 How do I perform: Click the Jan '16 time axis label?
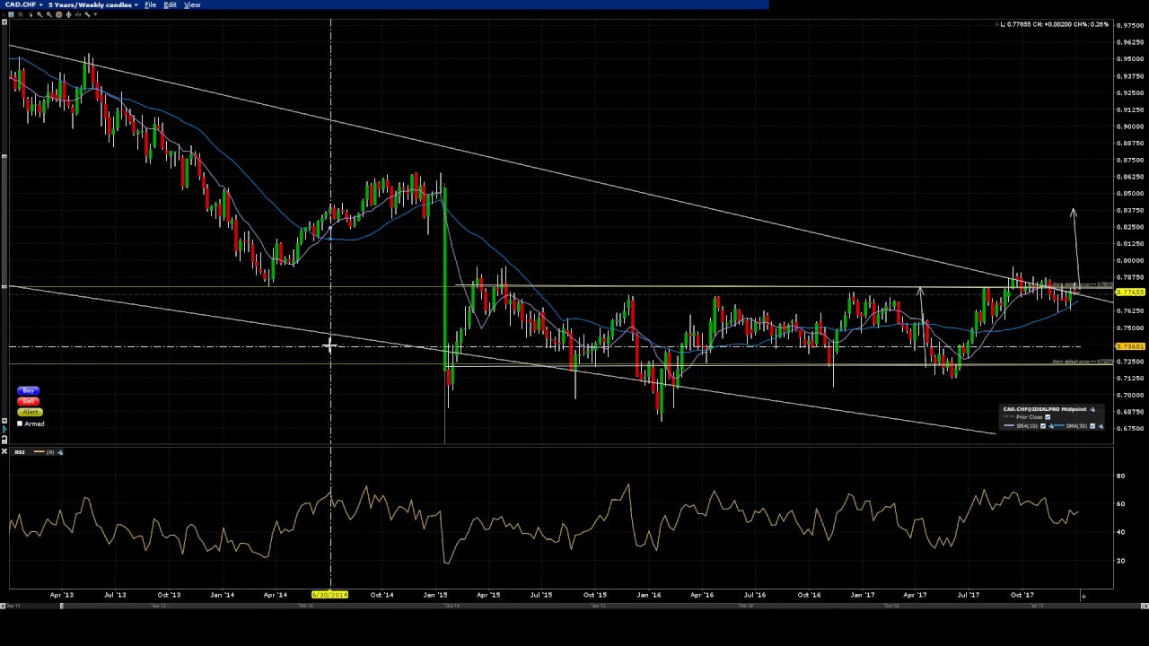648,595
